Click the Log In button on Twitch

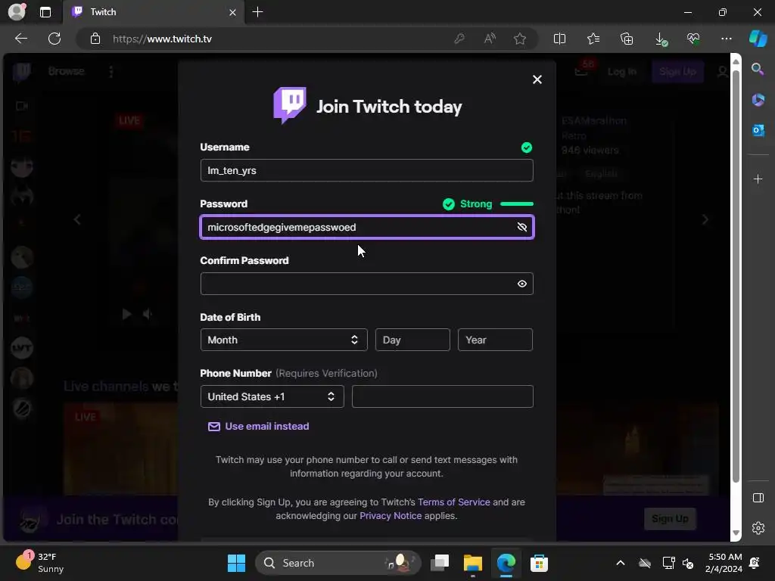click(x=622, y=72)
